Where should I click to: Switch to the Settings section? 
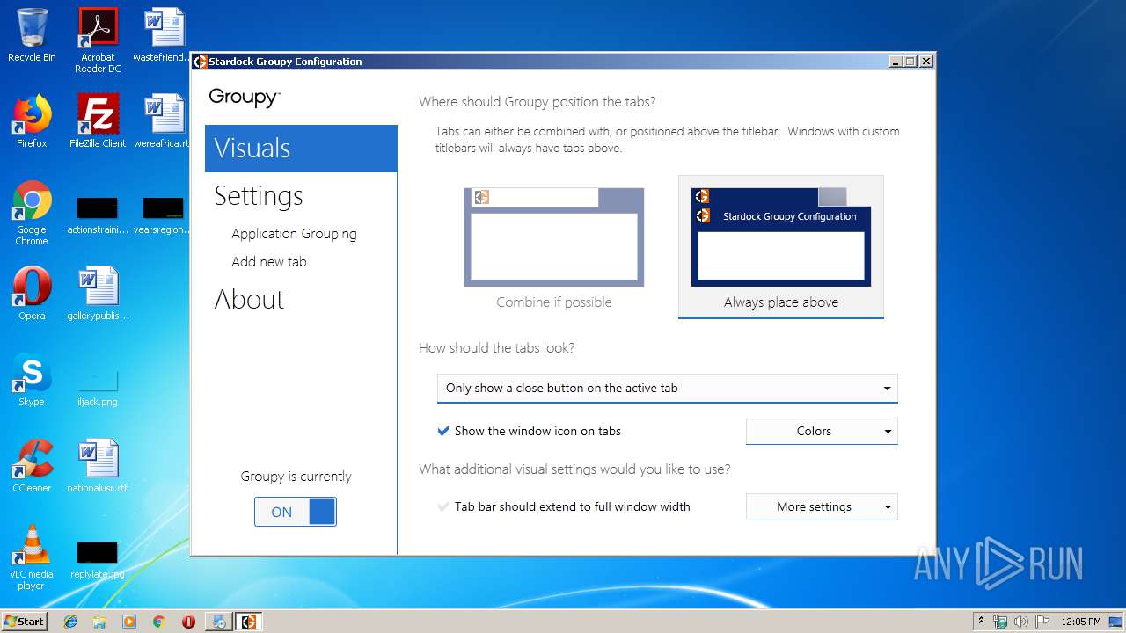[x=259, y=196]
